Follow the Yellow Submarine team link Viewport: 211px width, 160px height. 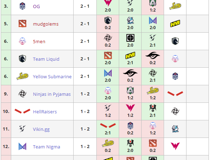[52, 76]
